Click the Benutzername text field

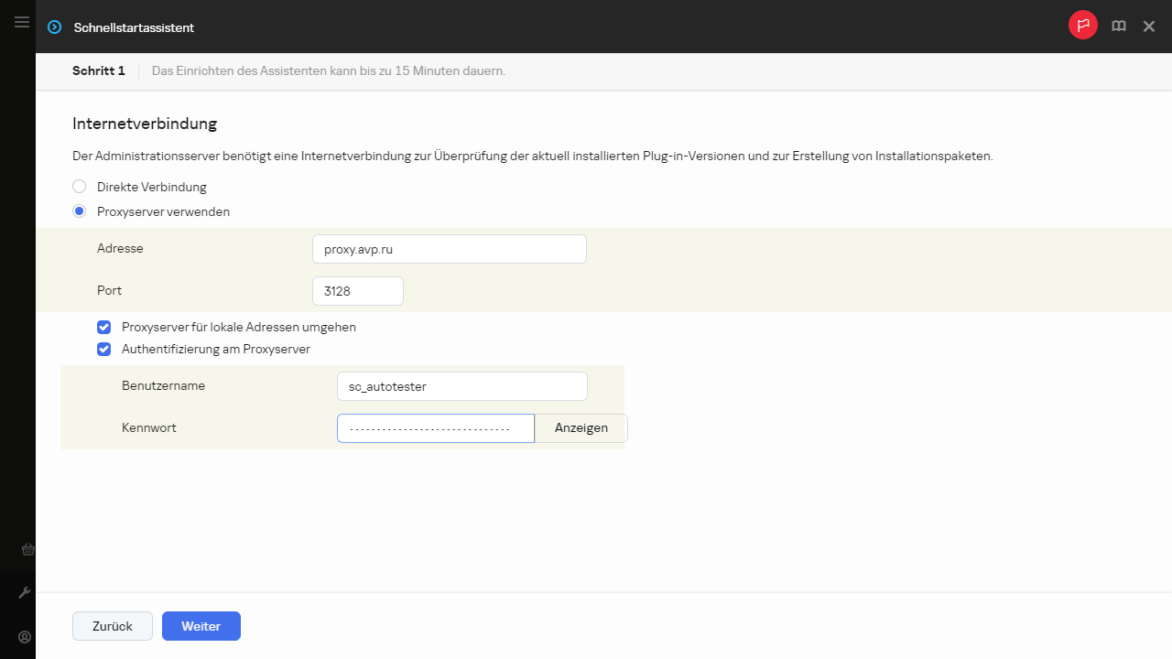[461, 386]
